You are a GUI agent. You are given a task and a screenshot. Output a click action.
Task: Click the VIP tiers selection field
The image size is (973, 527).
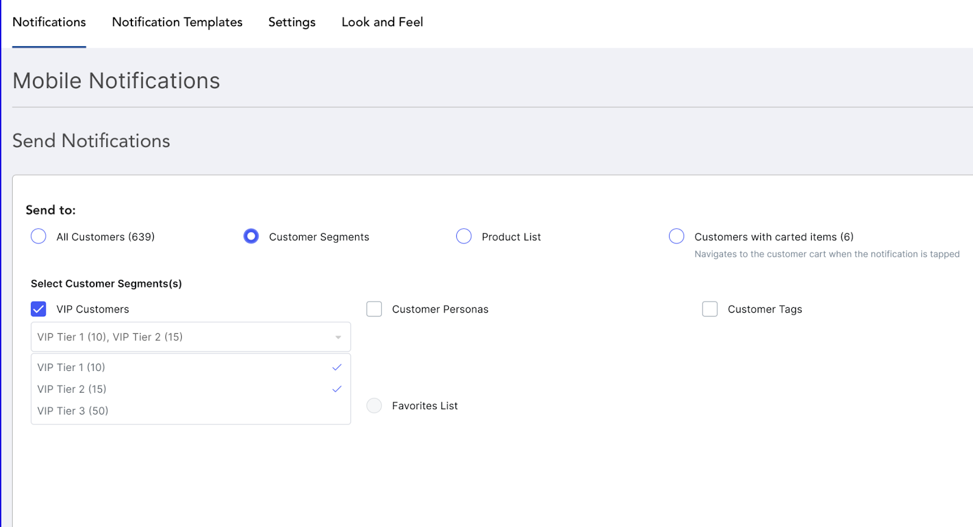pos(182,337)
